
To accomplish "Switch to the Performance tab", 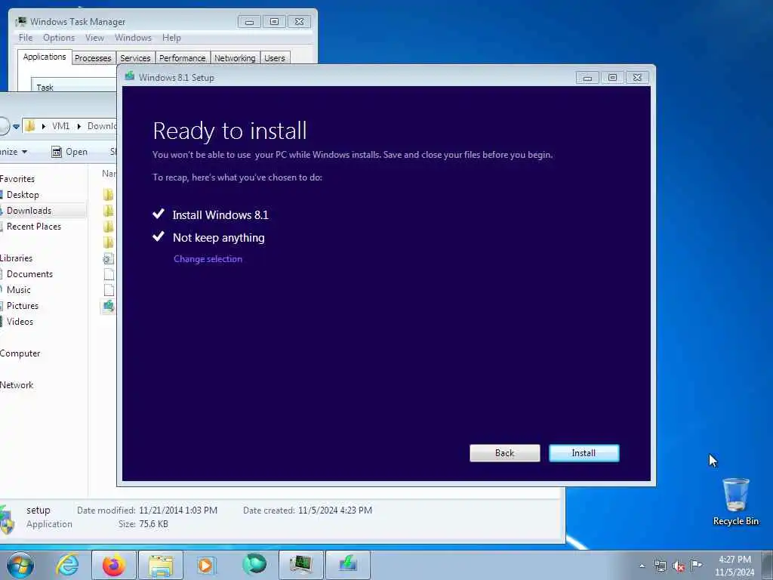I will [183, 57].
